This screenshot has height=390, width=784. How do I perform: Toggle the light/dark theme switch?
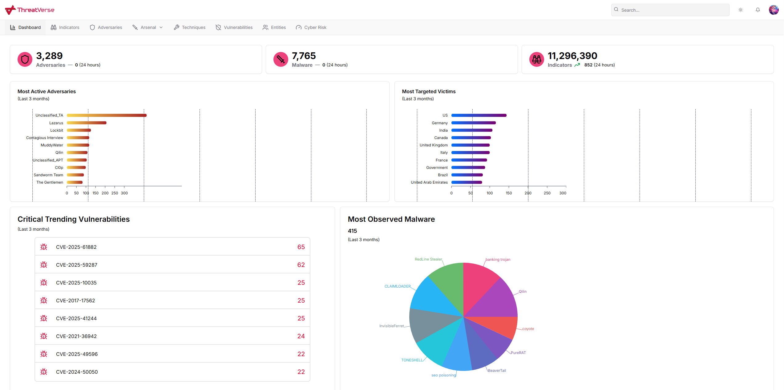741,10
